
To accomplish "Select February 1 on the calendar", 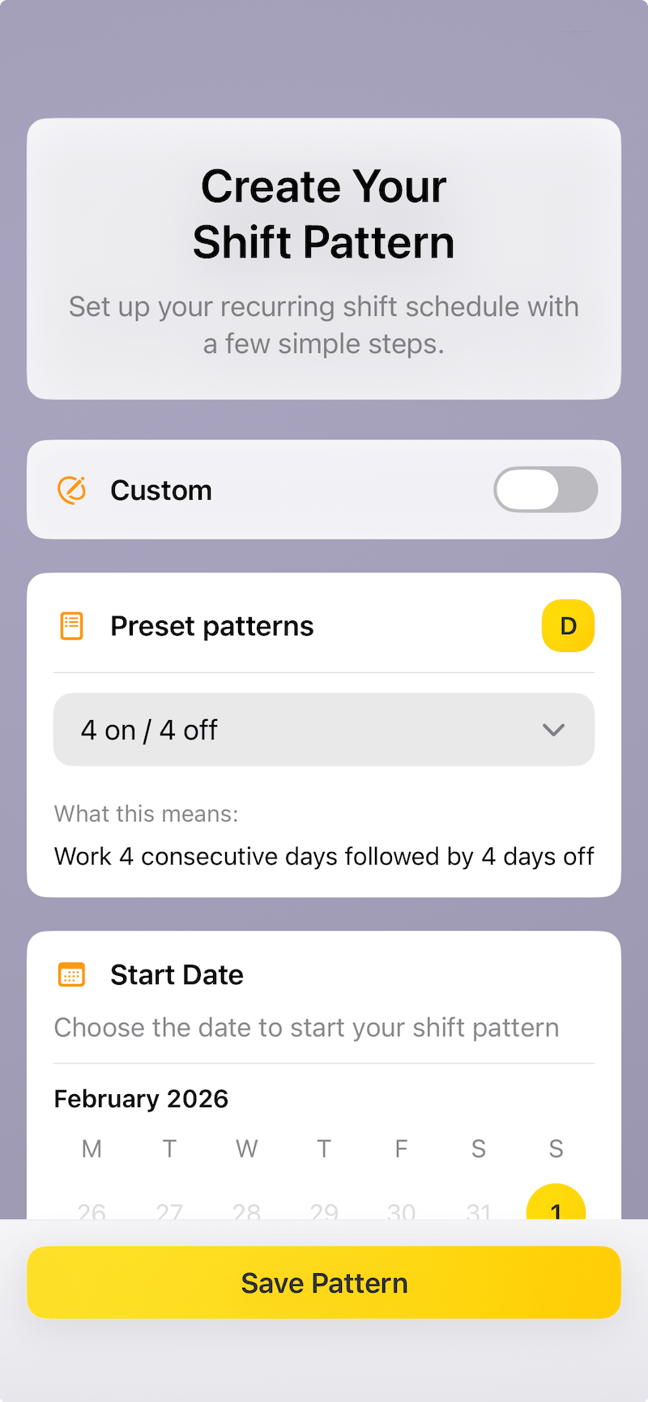I will (x=556, y=1208).
